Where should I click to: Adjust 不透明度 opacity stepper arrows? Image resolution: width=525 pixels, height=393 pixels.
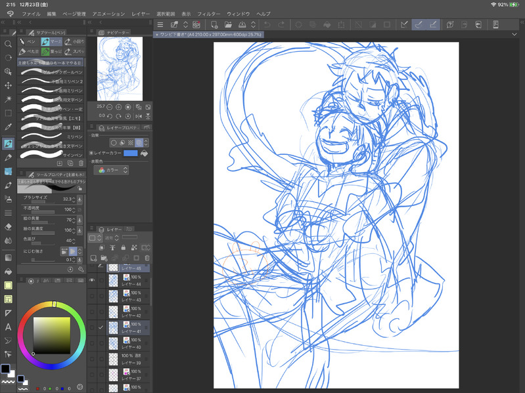(x=74, y=210)
